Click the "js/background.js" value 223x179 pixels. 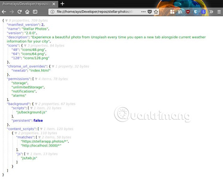pos(31,112)
